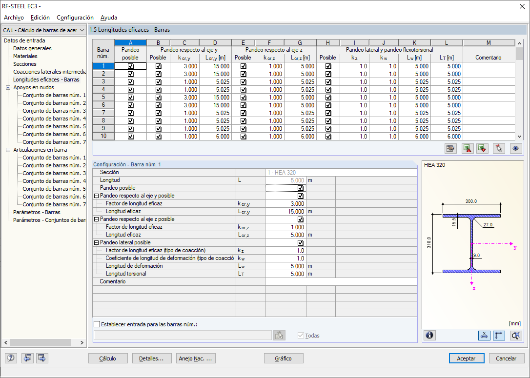Open the section info button for HEA 320
The height and width of the screenshot is (378, 530).
[429, 335]
